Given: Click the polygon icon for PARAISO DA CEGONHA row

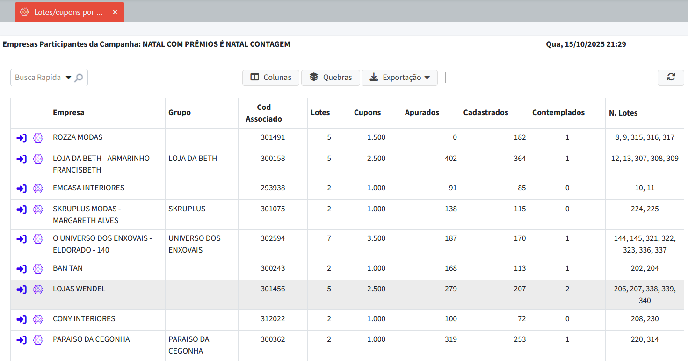Looking at the screenshot, I should [38, 340].
